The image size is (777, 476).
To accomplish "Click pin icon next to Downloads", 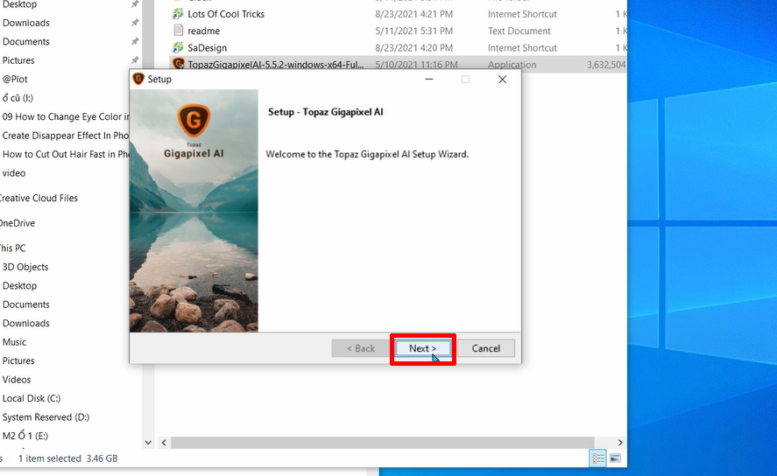I will coord(134,23).
